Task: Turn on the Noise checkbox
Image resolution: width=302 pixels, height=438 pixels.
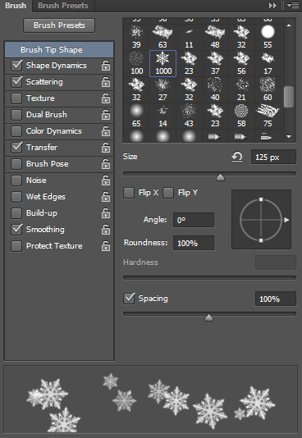Action: click(x=16, y=180)
